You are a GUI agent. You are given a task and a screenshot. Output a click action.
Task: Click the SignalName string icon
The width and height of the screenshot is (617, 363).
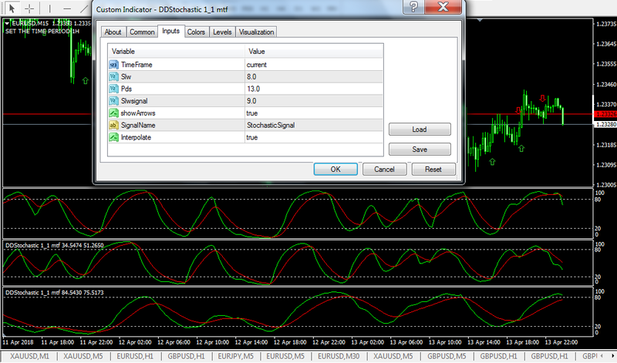[114, 125]
